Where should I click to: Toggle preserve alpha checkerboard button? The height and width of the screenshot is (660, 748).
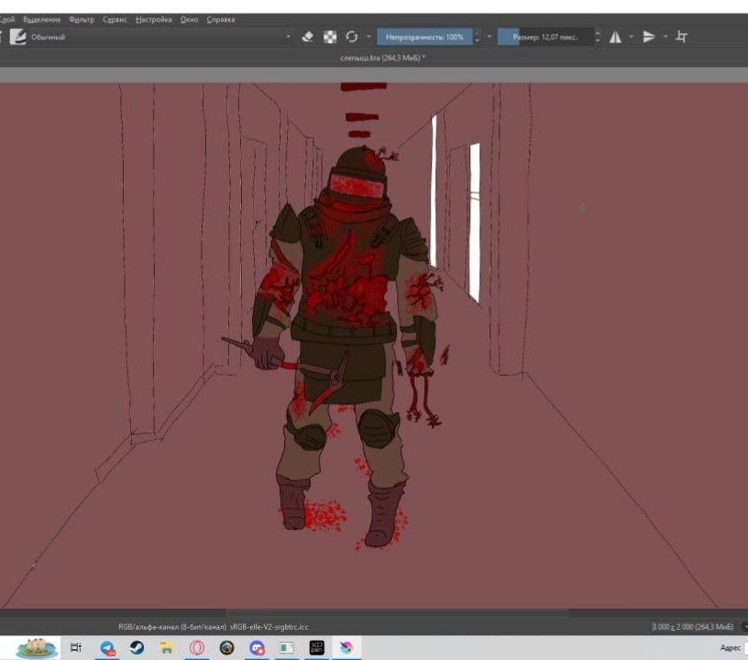(330, 37)
